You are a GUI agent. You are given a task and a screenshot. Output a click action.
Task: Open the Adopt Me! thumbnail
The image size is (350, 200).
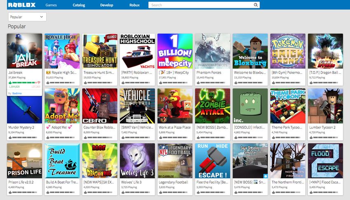[x=62, y=106]
